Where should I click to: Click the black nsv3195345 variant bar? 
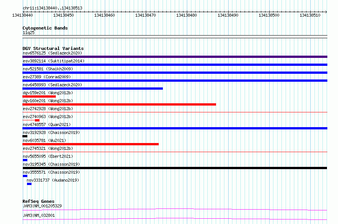coord(175,168)
